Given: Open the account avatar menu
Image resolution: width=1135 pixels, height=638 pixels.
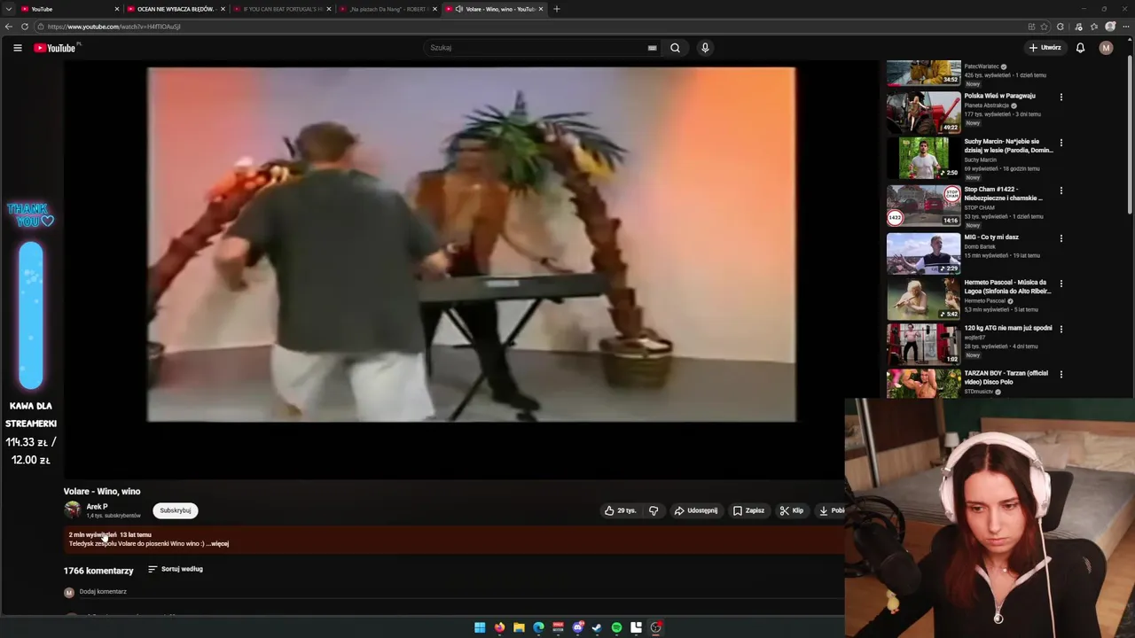Looking at the screenshot, I should coord(1106,48).
